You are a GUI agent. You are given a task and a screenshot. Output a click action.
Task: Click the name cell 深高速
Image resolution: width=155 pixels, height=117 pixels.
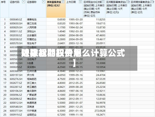click(x=31, y=107)
